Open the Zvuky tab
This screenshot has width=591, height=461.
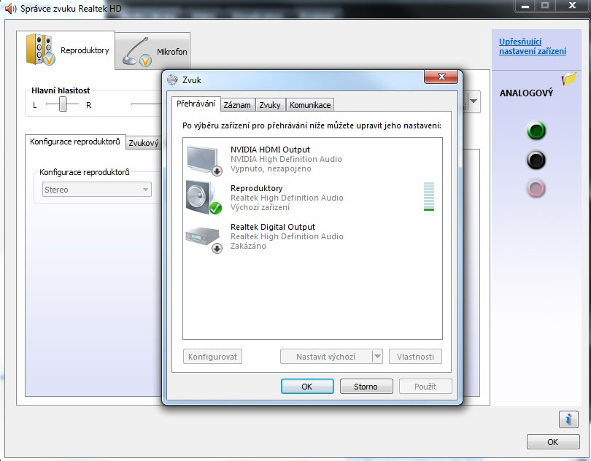point(270,105)
